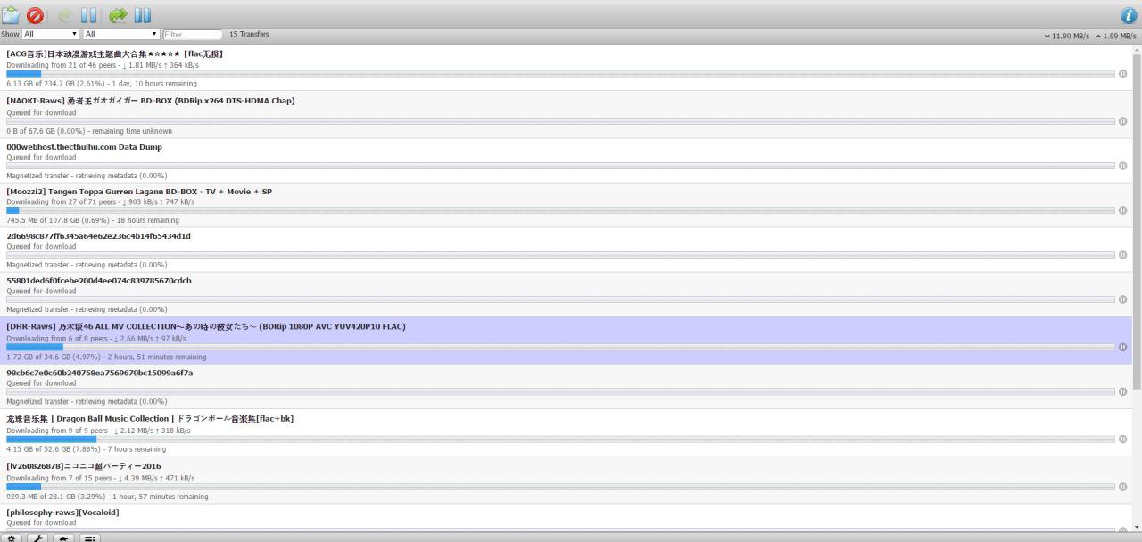The width and height of the screenshot is (1142, 542).
Task: Select the NAOKI-Raws BD-BOX torrent row
Action: coord(566,115)
